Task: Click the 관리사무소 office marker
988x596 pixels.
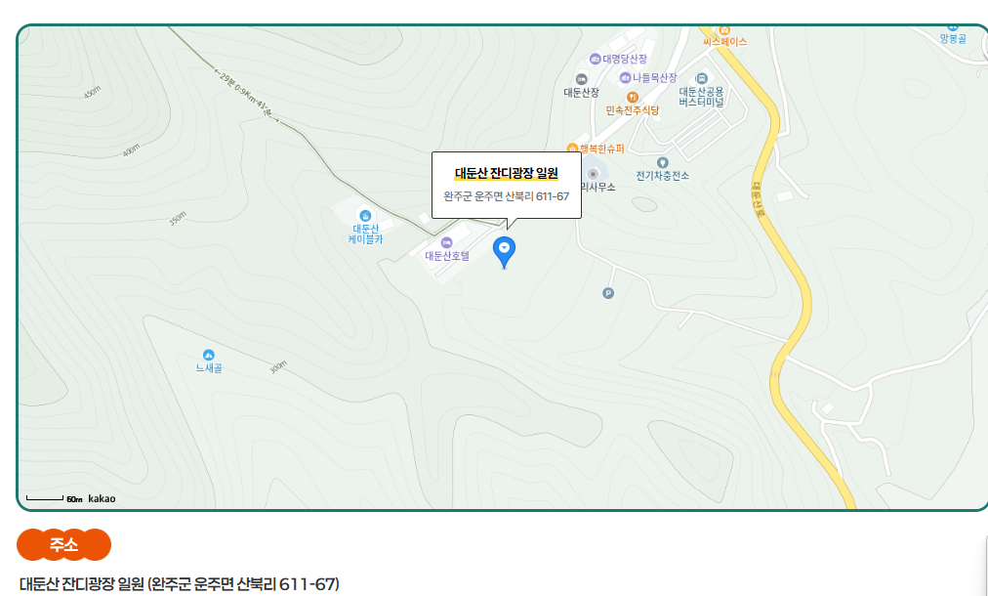Action: [x=593, y=174]
